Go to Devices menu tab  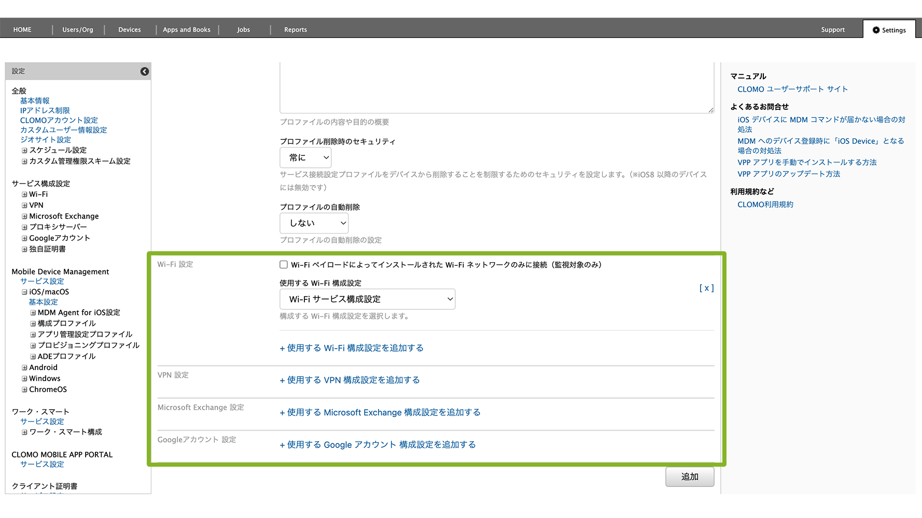point(130,30)
